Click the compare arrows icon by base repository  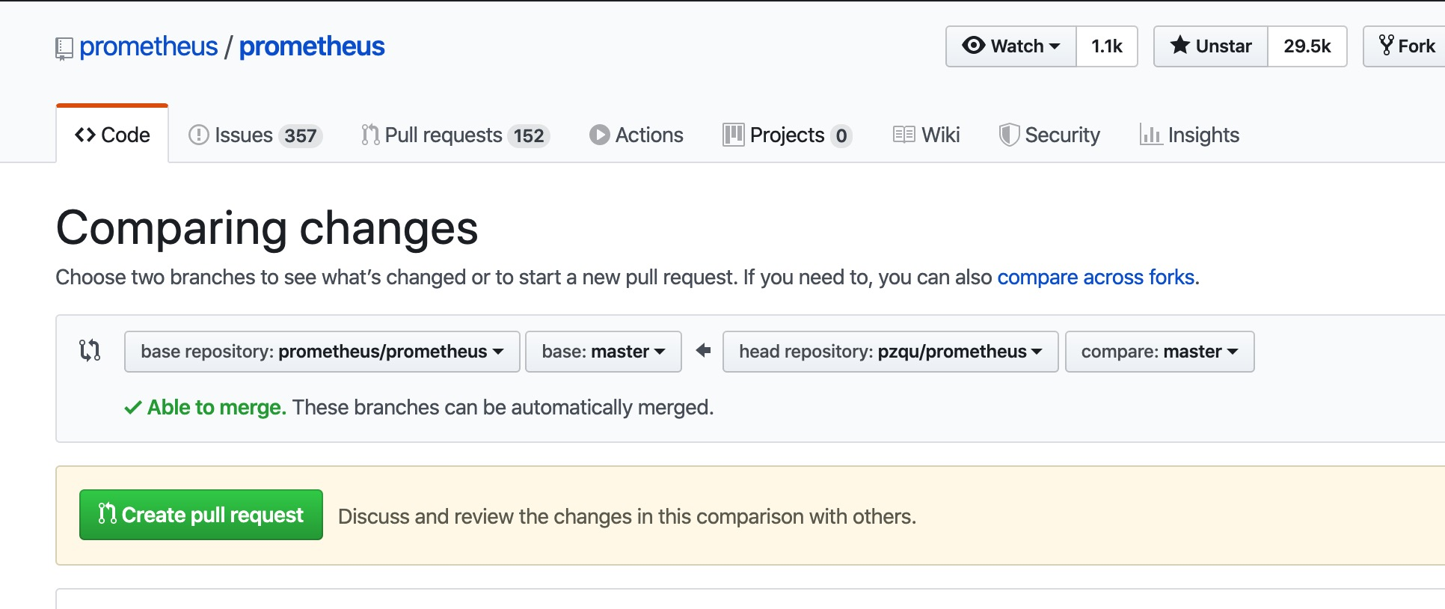pos(90,350)
